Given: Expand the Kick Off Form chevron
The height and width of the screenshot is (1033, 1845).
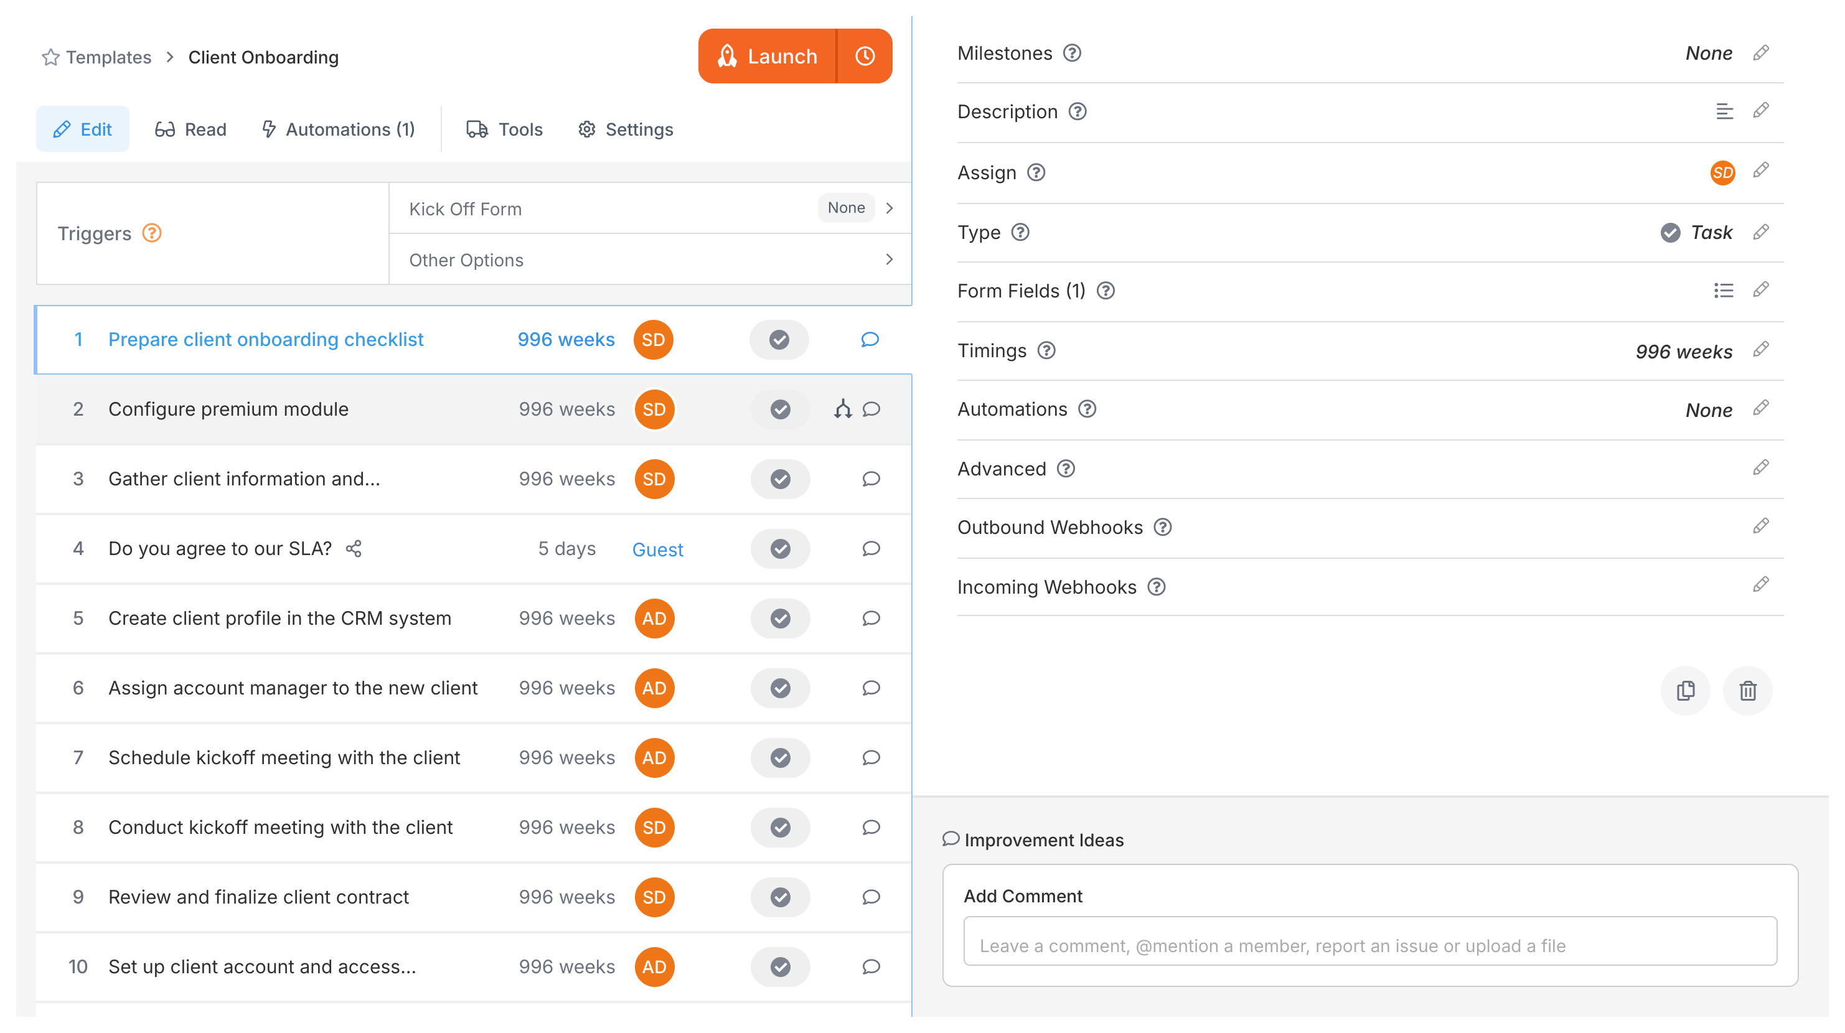Looking at the screenshot, I should [x=890, y=208].
